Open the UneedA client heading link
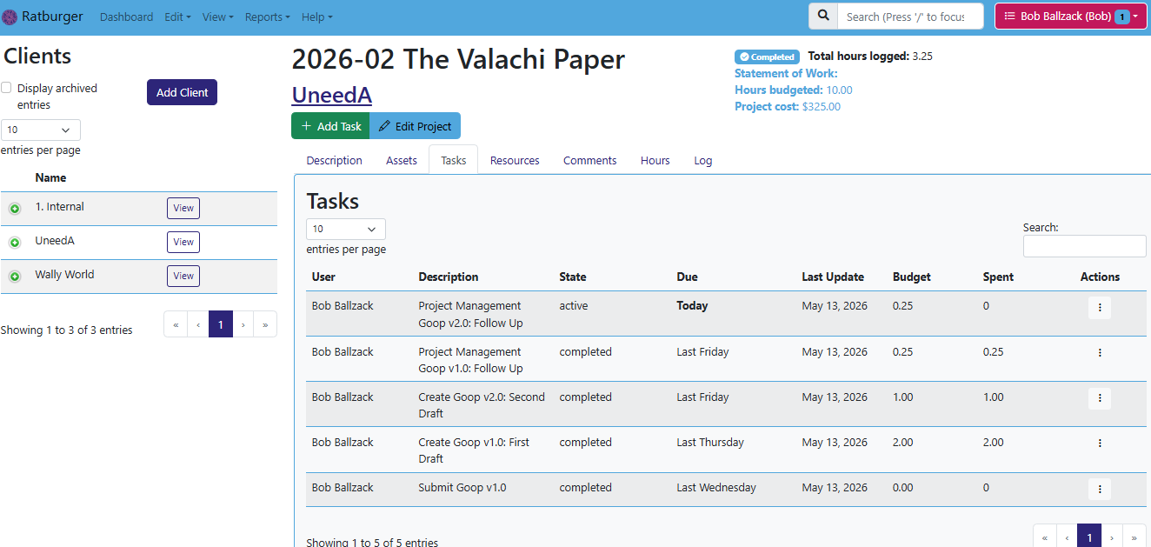The image size is (1151, 547). tap(331, 95)
